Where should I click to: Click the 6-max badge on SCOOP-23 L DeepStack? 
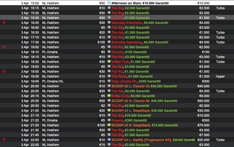click(x=109, y=110)
